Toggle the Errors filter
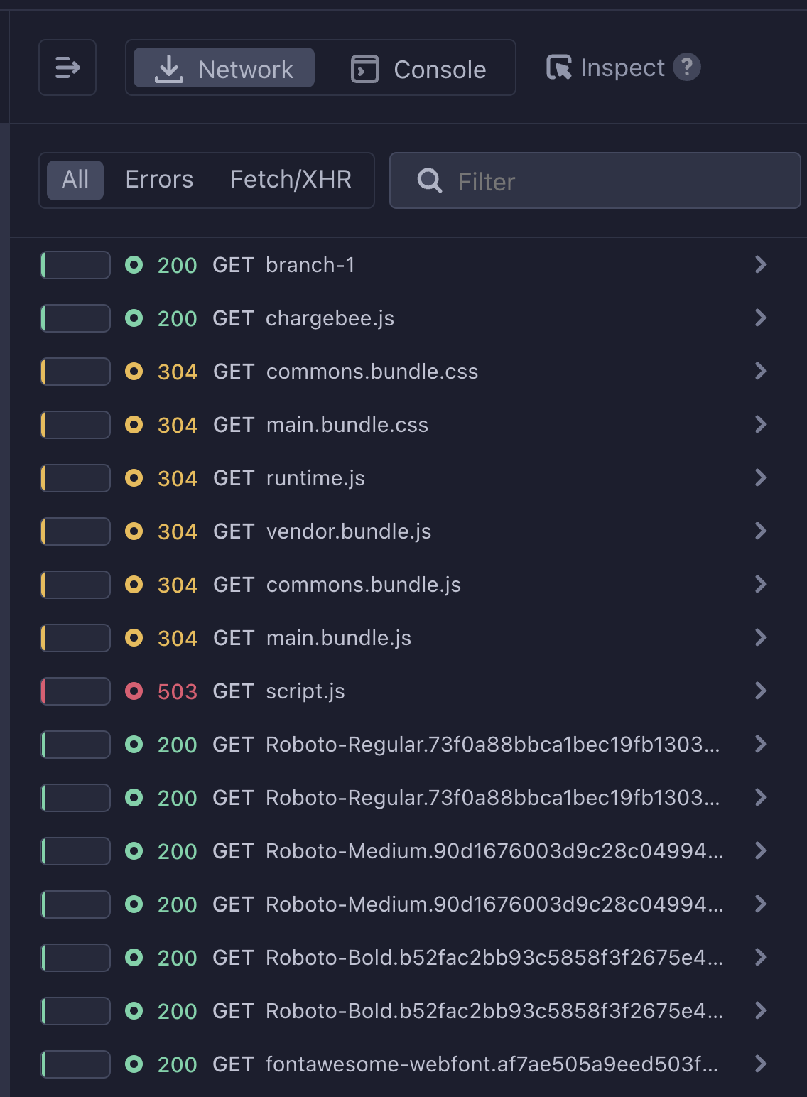The width and height of the screenshot is (807, 1097). click(x=159, y=180)
